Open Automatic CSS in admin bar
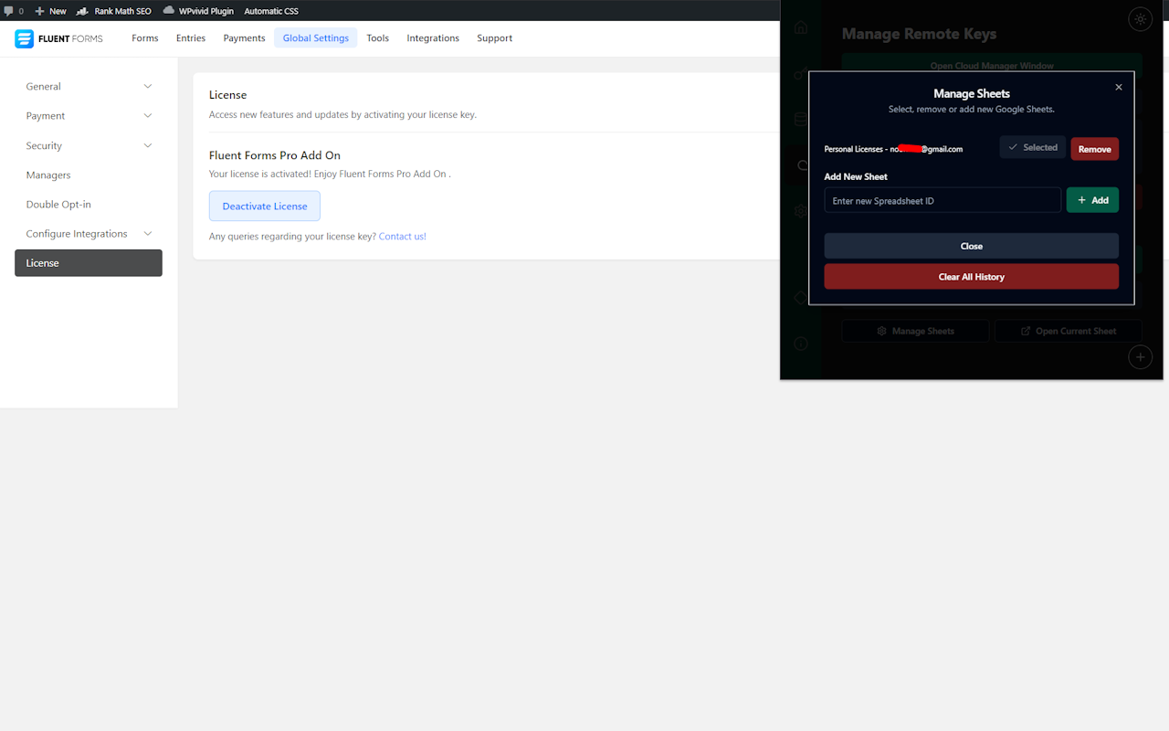Screen dimensions: 1169x731 click(271, 11)
